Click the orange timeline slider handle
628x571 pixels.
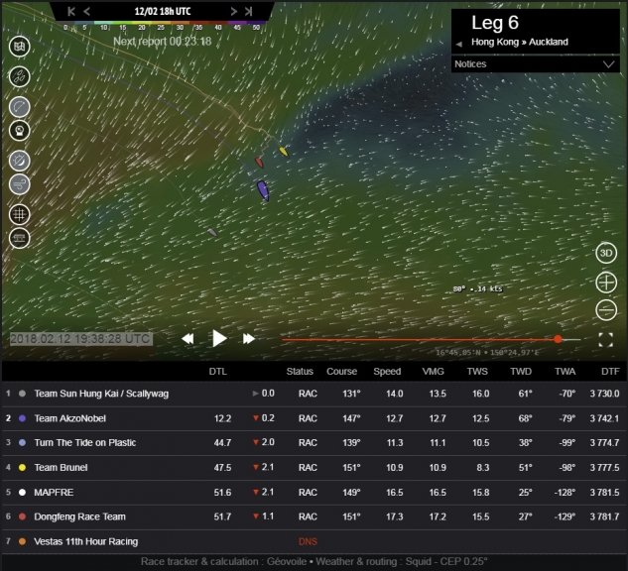pyautogui.click(x=558, y=339)
